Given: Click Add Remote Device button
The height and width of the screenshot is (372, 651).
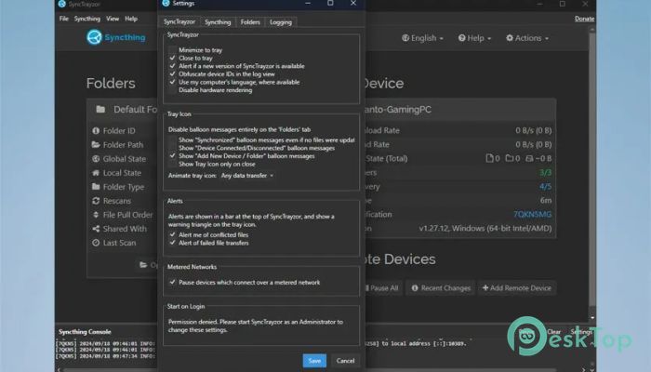Looking at the screenshot, I should [517, 287].
